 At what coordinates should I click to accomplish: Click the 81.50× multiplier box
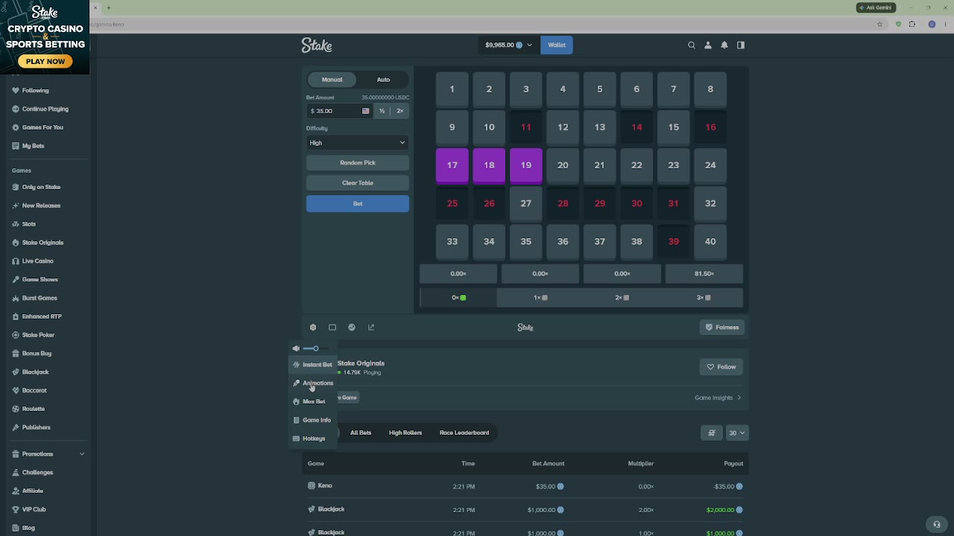[x=704, y=274]
